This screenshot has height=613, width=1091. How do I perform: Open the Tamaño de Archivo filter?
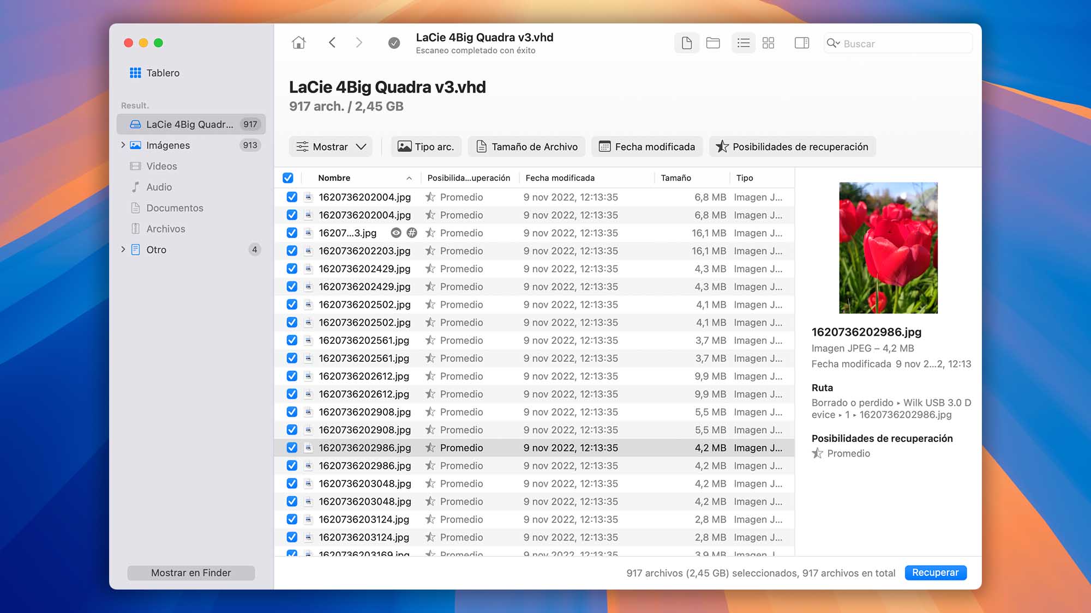[526, 147]
